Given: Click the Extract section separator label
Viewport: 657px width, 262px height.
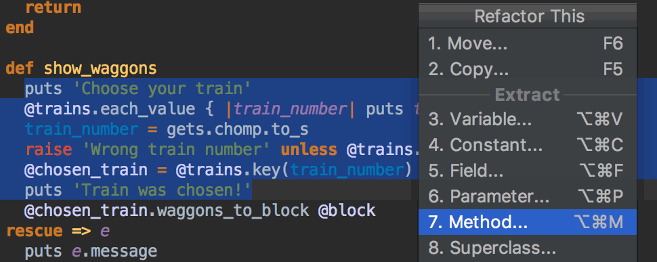Looking at the screenshot, I should [x=528, y=95].
